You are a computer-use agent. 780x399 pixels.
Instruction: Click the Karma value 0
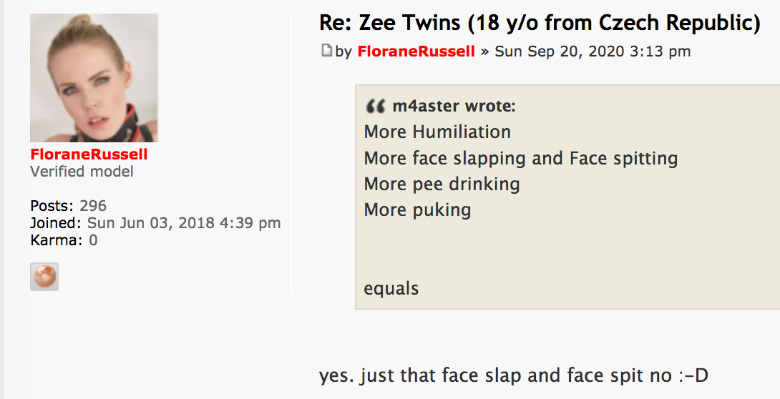(x=93, y=240)
